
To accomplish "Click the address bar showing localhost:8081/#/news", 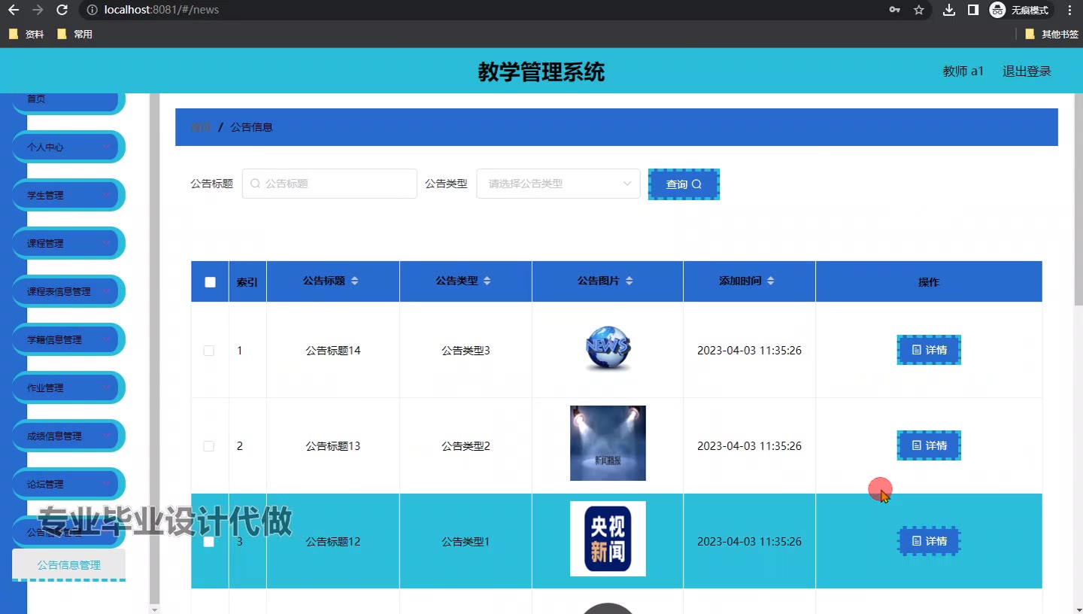I will pos(481,10).
